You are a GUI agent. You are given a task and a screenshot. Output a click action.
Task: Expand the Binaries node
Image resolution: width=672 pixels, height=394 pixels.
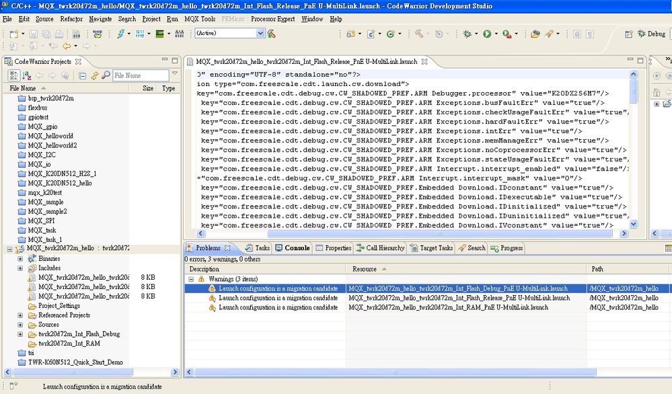click(x=20, y=259)
